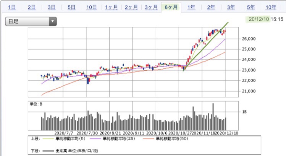286x156 pixels.
Task: Select the 3年 period tab
Action: pyautogui.click(x=231, y=7)
